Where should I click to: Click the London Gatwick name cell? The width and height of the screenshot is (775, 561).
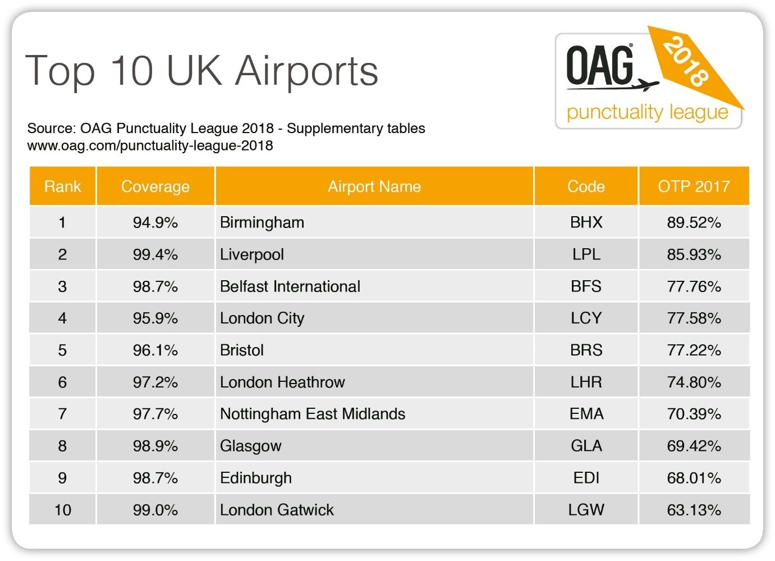277,510
